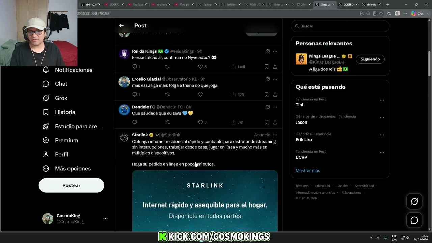Open Estudio para creadores rocket item

[x=71, y=126]
